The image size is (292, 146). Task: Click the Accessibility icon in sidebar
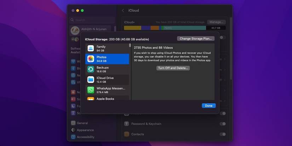(73, 137)
